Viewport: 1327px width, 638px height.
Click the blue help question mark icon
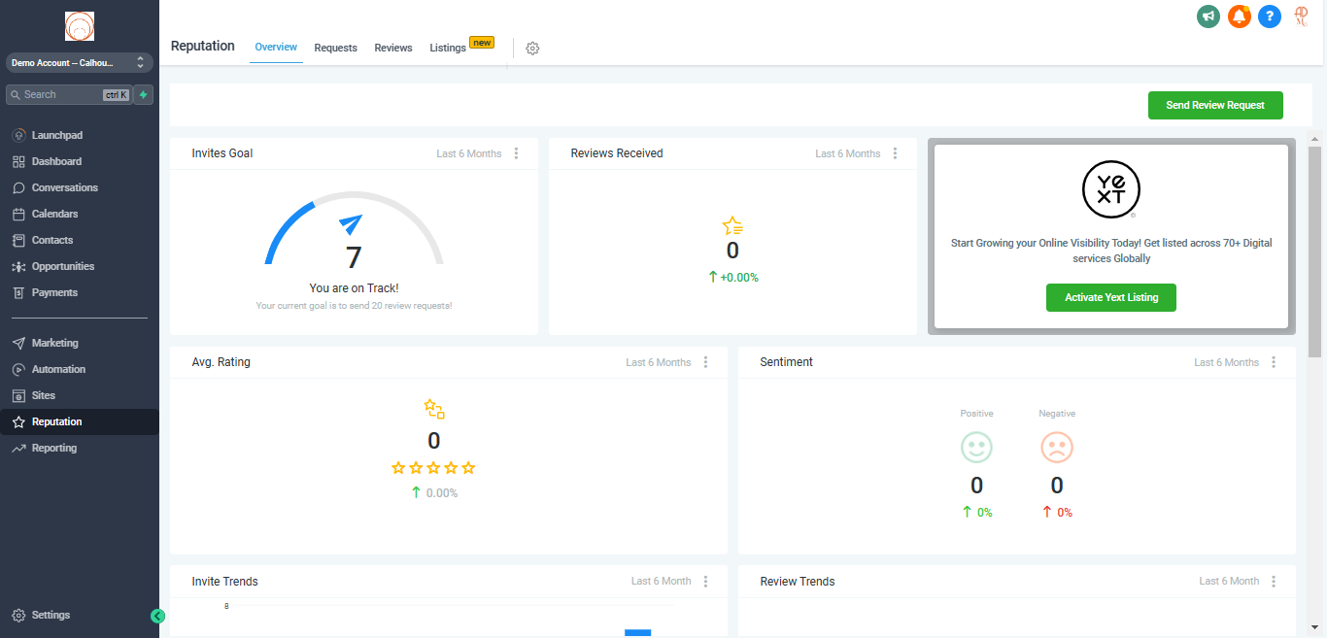[x=1269, y=17]
